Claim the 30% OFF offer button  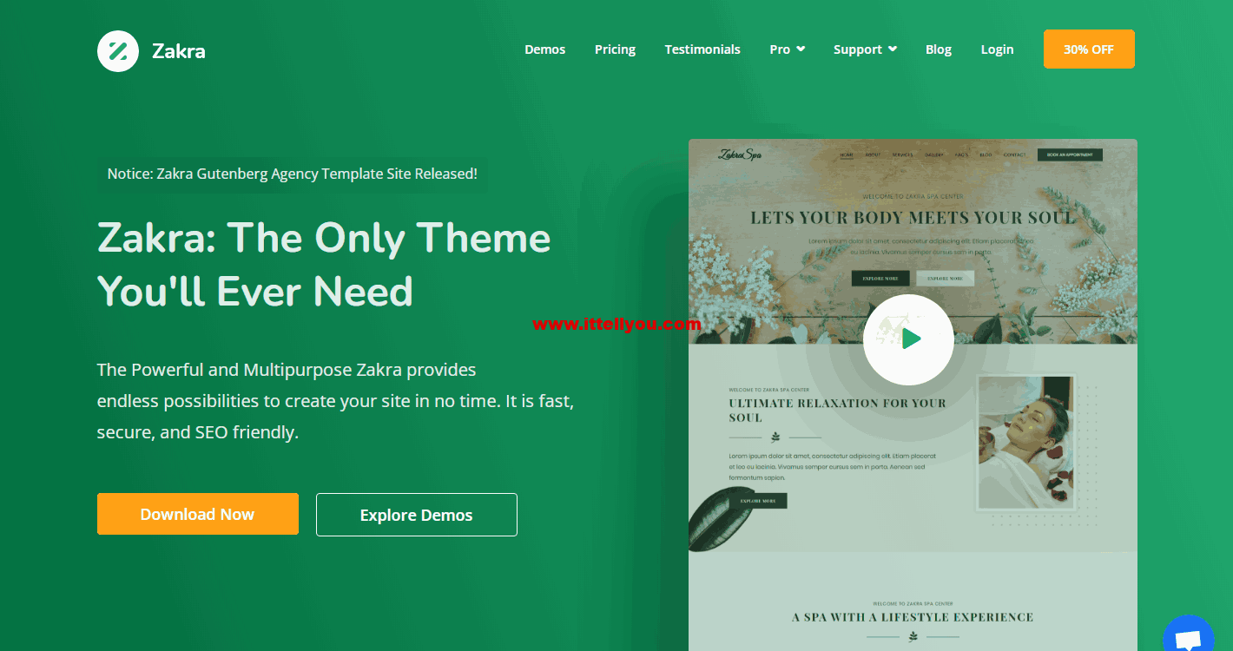coord(1089,49)
